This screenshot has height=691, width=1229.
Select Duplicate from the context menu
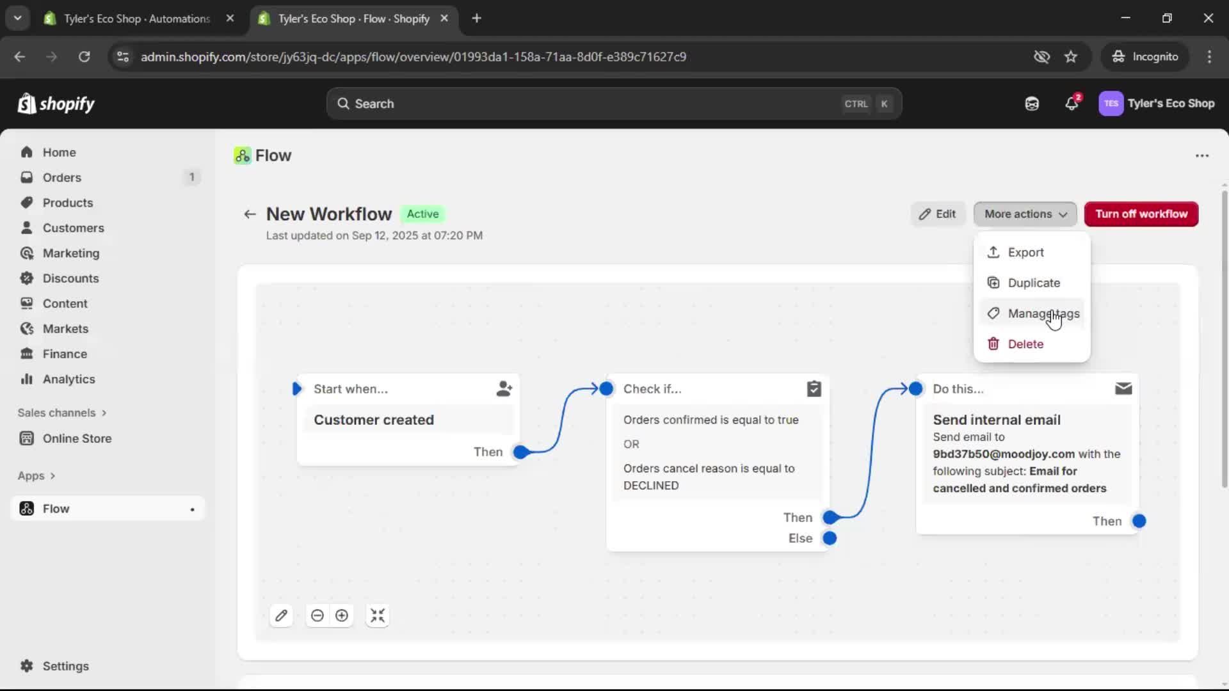click(1032, 282)
